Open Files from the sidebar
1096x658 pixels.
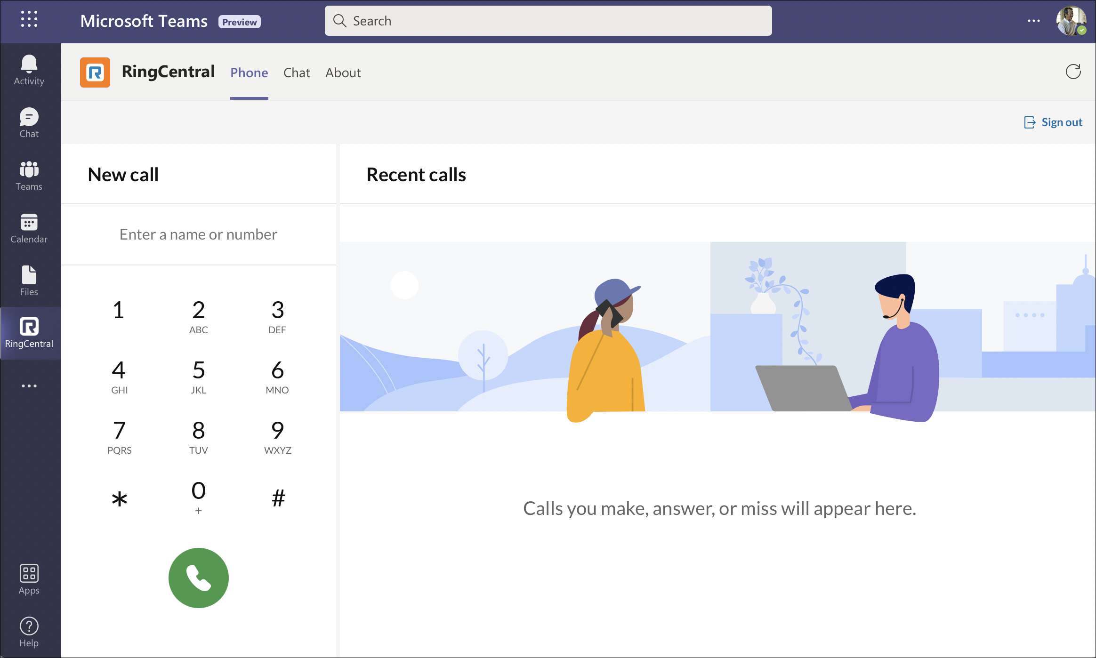tap(29, 281)
